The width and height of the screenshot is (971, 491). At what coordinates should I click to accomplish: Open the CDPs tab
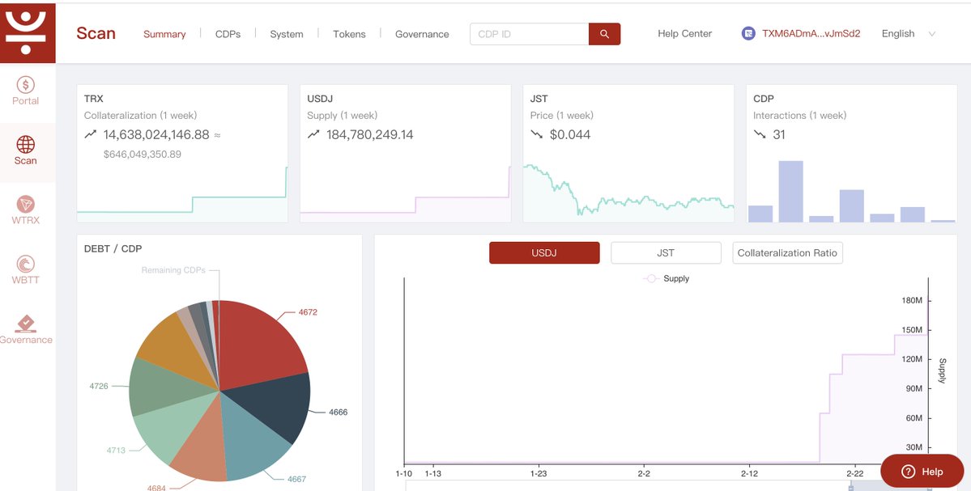click(228, 34)
